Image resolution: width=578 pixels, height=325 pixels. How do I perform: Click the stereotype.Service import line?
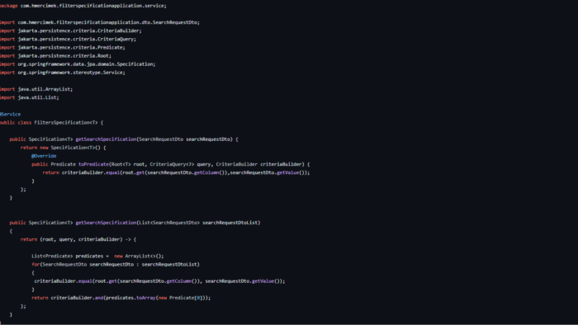click(62, 73)
